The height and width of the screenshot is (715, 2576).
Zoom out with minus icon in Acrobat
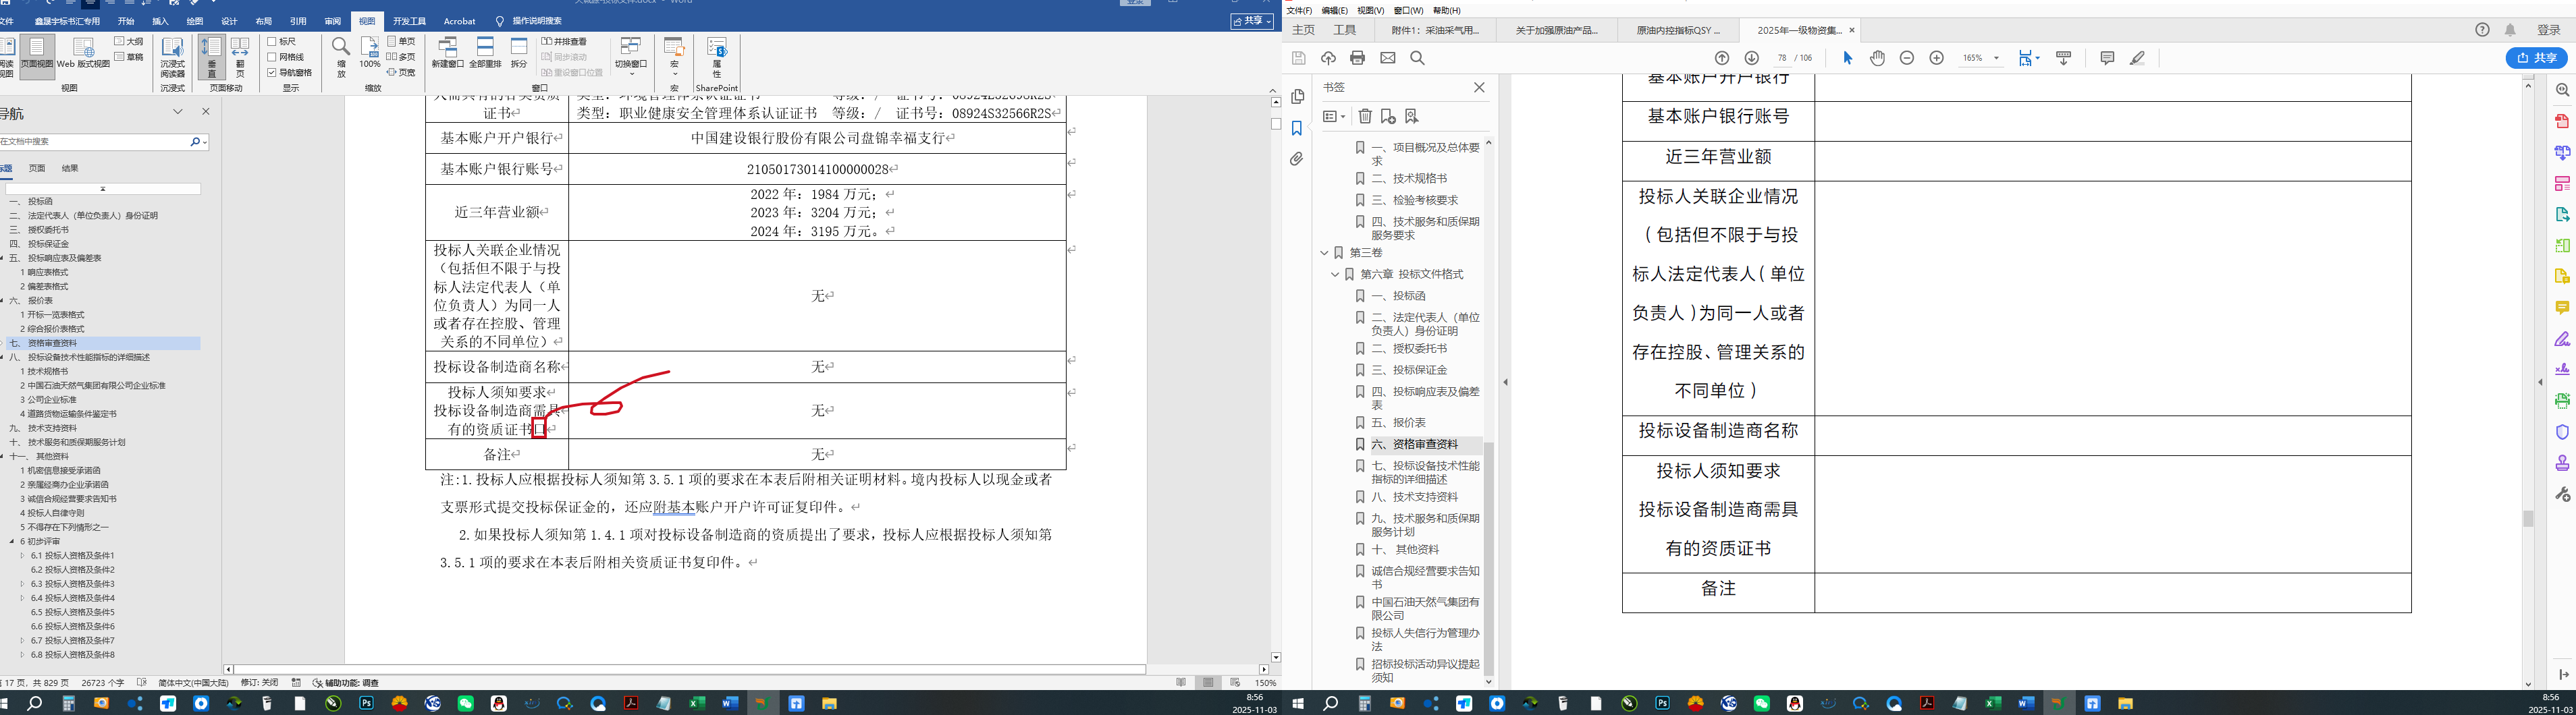pos(1907,58)
